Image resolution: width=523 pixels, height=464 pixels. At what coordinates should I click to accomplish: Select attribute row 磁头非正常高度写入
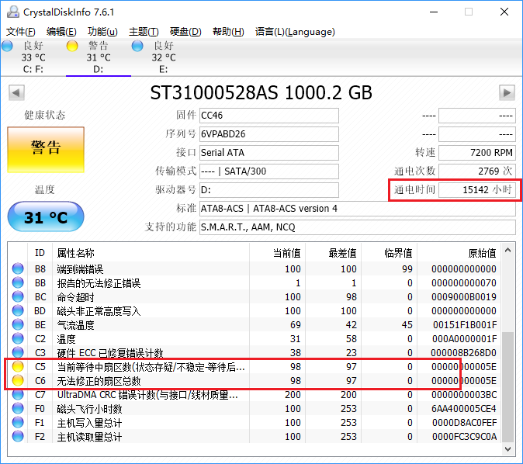tap(255, 311)
